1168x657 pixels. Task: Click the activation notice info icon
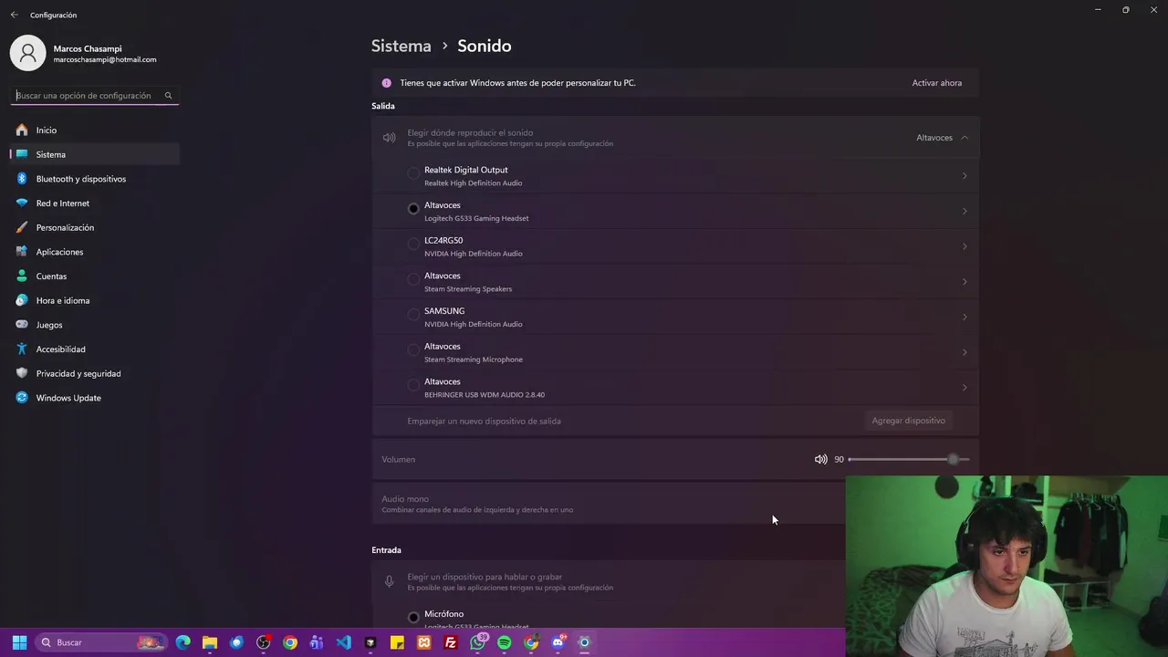pos(386,83)
